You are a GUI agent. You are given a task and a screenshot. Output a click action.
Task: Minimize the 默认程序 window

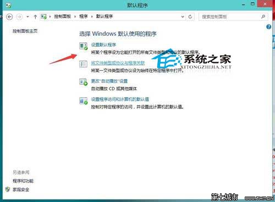click(x=244, y=4)
